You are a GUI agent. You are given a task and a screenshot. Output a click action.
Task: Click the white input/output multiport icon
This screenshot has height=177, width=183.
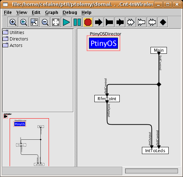click(x=152, y=22)
